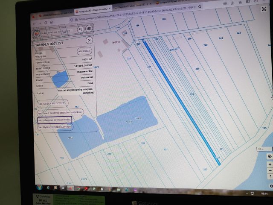This screenshot has width=273, height=205.
Task: Click the Geoportal360 logo icon
Action: pyautogui.click(x=37, y=33)
